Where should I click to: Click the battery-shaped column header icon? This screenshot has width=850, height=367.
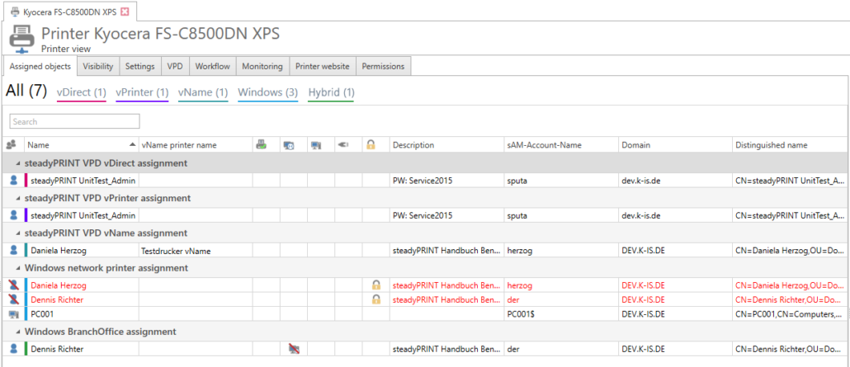tap(342, 145)
